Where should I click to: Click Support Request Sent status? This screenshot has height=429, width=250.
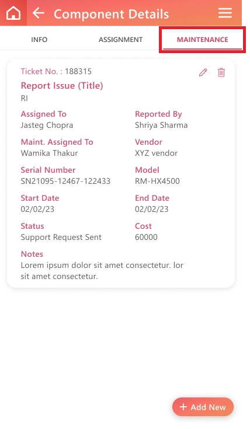pos(61,237)
